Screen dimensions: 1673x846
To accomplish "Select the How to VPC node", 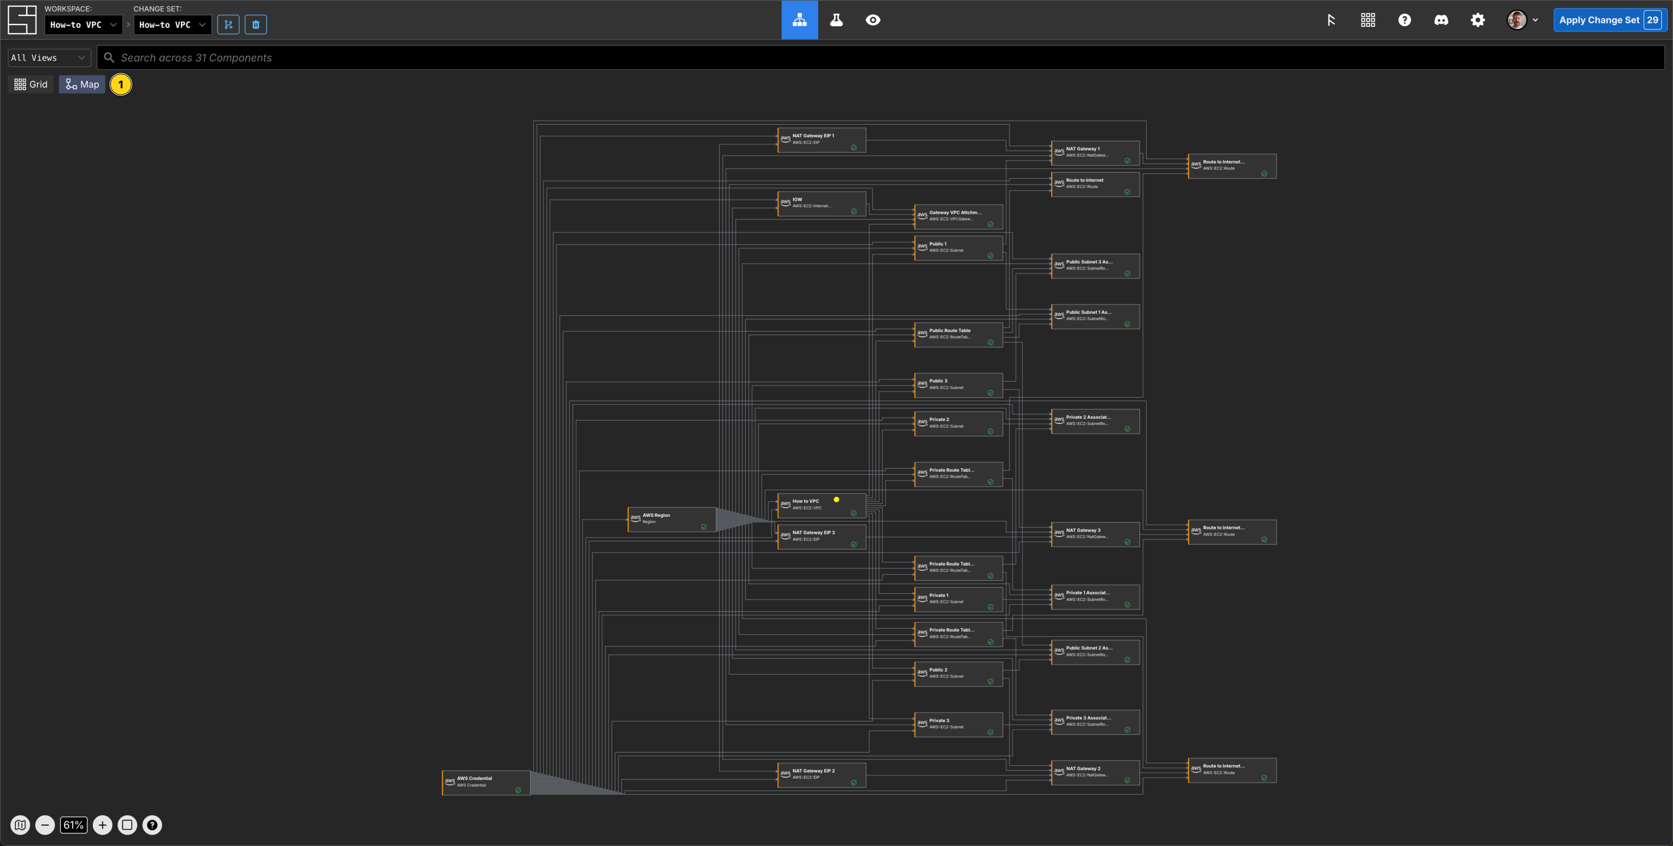I will click(x=822, y=505).
